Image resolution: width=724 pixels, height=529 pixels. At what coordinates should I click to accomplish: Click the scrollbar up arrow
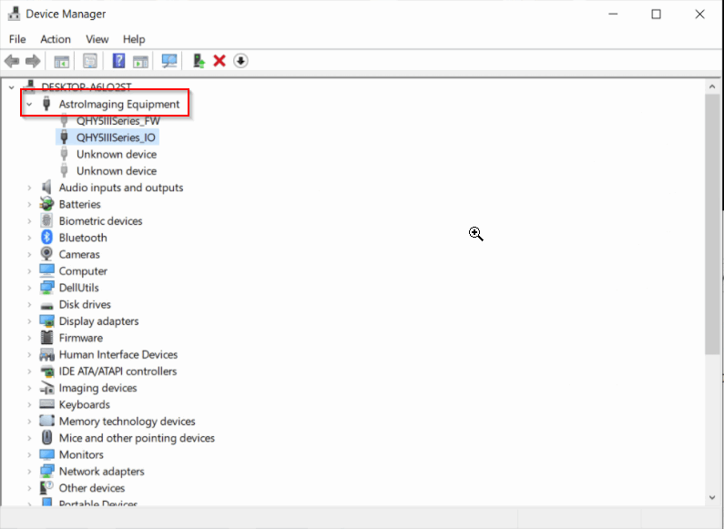tap(712, 86)
